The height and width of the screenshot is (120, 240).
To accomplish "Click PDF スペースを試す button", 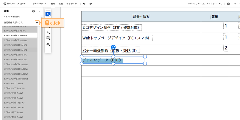I will coord(14,4).
